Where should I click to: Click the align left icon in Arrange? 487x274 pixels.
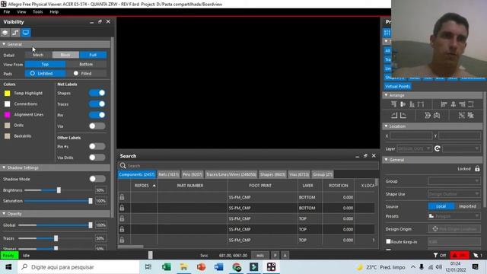pyautogui.click(x=444, y=104)
